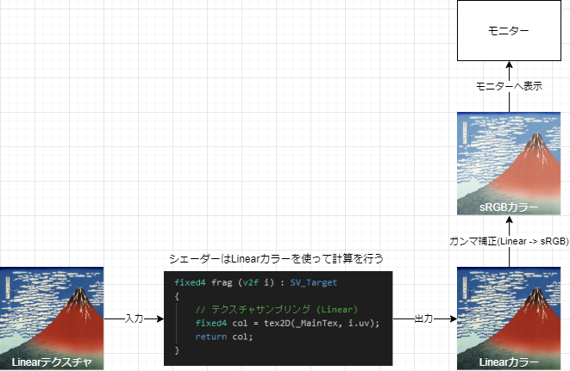570x371 pixels.
Task: Click the モニターへ表示 label
Action: coord(509,86)
